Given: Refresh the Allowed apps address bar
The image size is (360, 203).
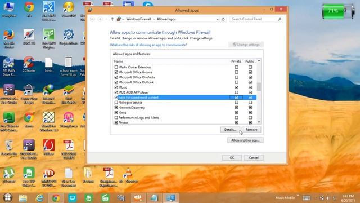Looking at the screenshot, I should pyautogui.click(x=223, y=19).
